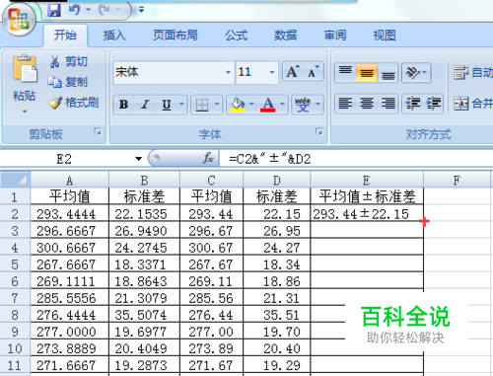Toggle middle vertical alignment
Image resolution: width=493 pixels, height=376 pixels.
pyautogui.click(x=367, y=72)
